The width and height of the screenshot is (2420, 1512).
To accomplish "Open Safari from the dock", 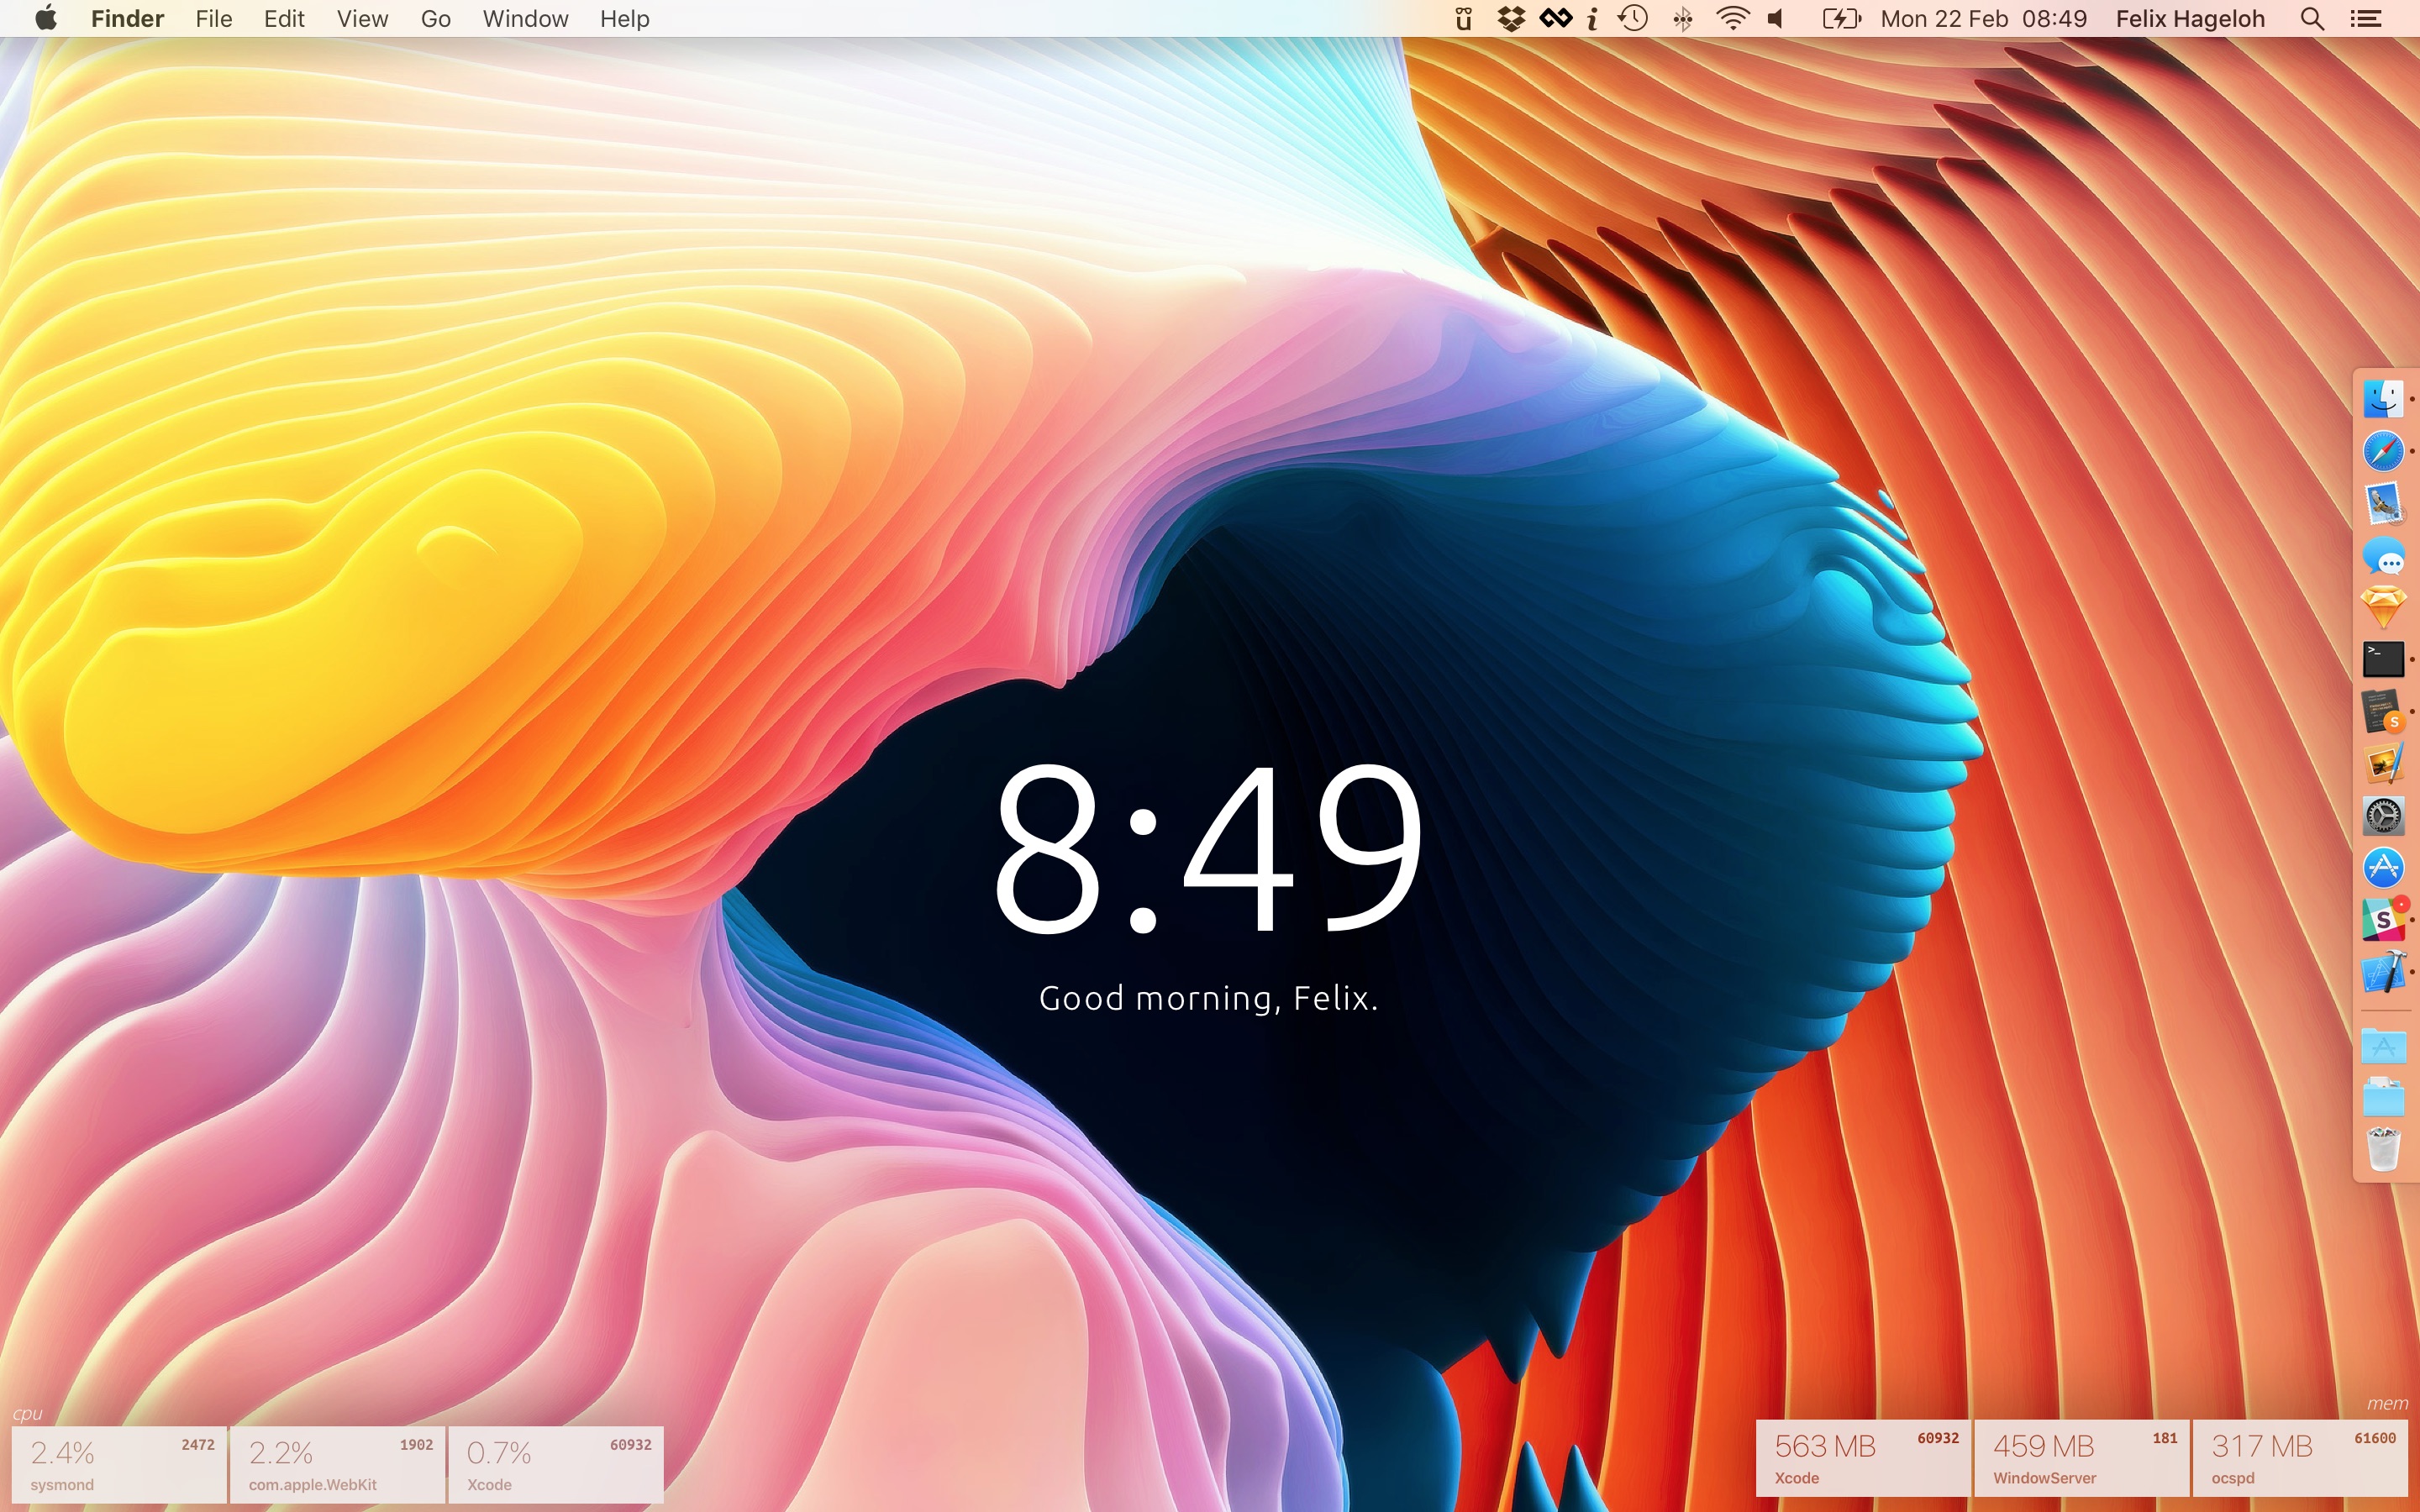I will [2383, 451].
